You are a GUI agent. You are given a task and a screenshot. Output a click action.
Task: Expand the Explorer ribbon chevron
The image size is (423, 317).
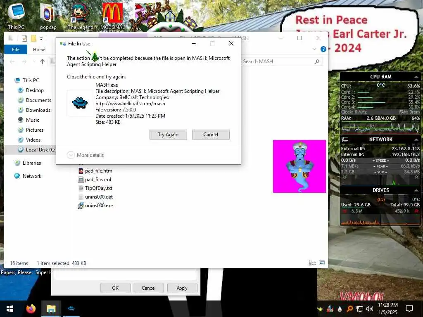(314, 49)
